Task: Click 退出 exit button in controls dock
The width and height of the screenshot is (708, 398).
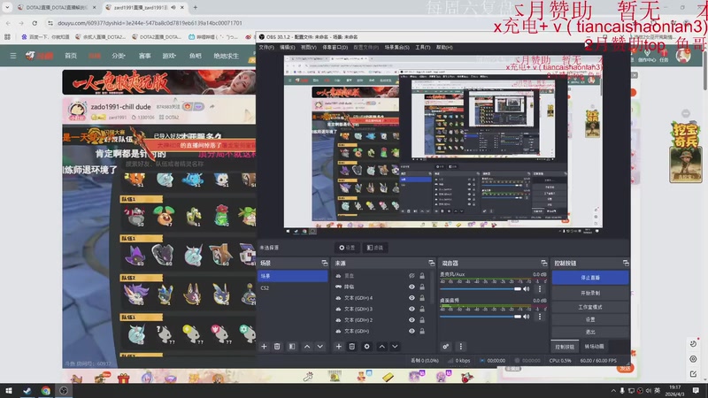Action: 590,332
